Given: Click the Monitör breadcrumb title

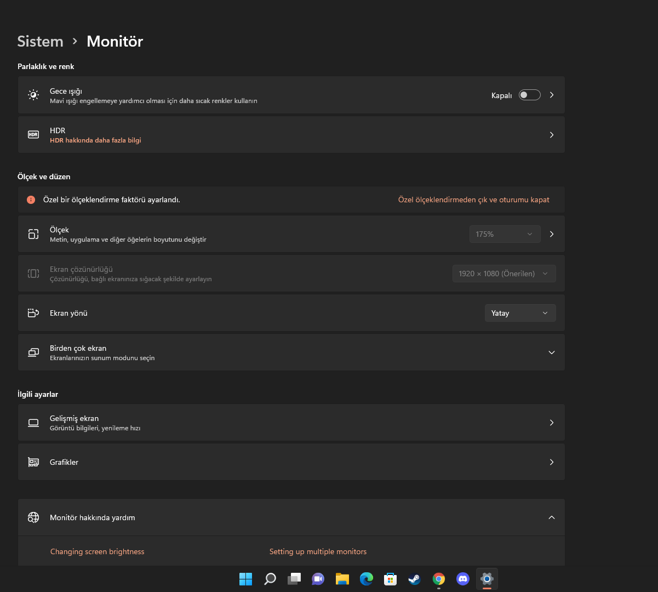Looking at the screenshot, I should tap(115, 41).
